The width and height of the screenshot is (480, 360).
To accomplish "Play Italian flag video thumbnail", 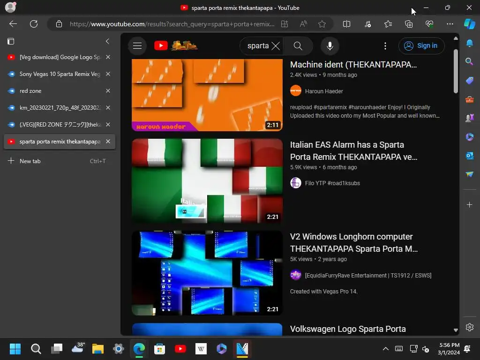I will pos(207,181).
